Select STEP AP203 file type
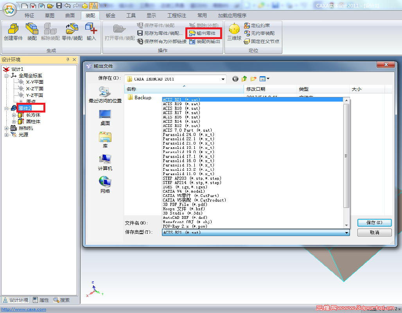This screenshot has height=313, width=402. pos(192,178)
